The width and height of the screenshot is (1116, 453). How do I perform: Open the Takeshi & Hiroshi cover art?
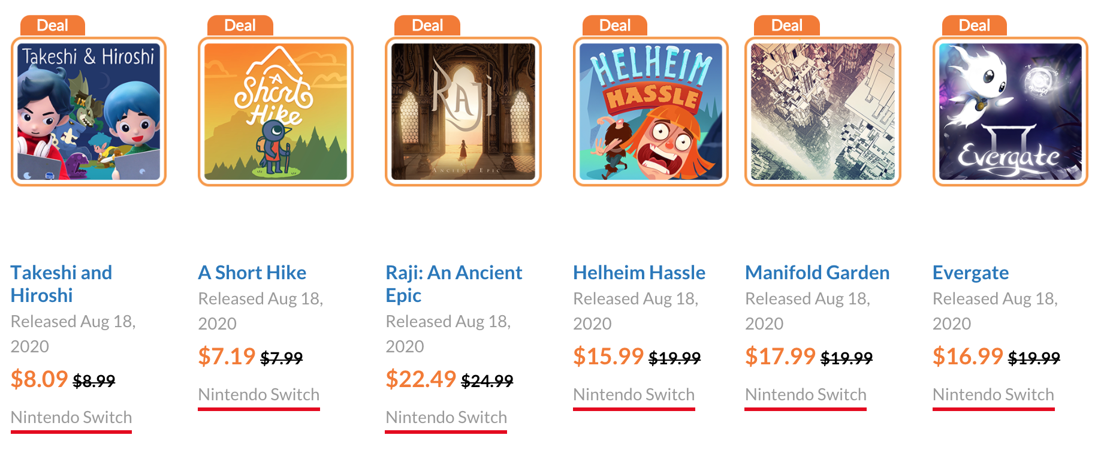[x=89, y=111]
